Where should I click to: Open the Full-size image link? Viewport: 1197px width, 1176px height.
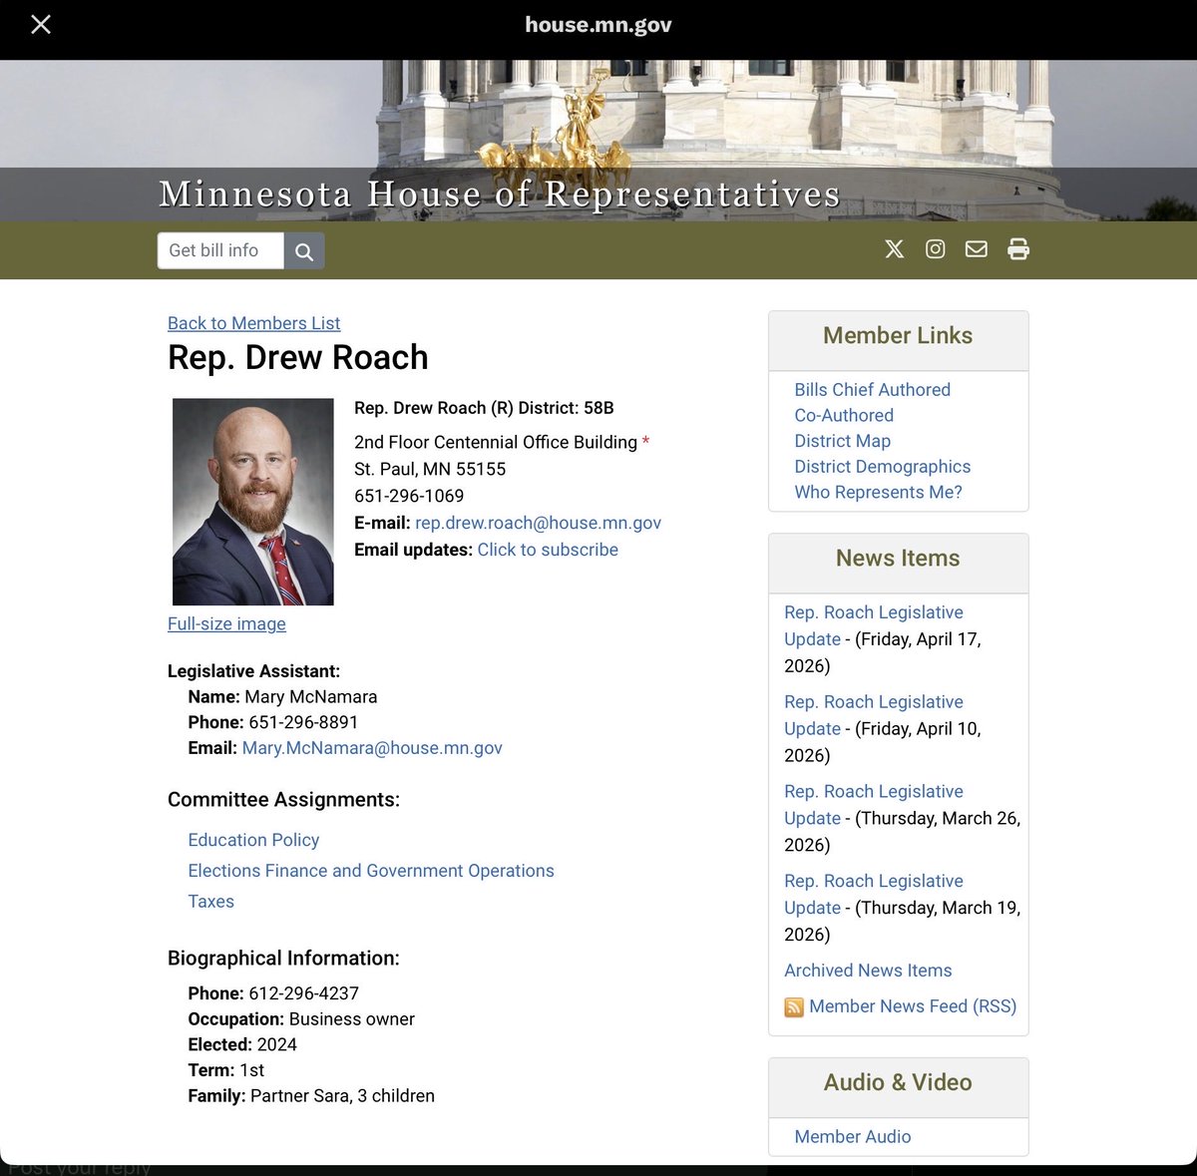(226, 623)
